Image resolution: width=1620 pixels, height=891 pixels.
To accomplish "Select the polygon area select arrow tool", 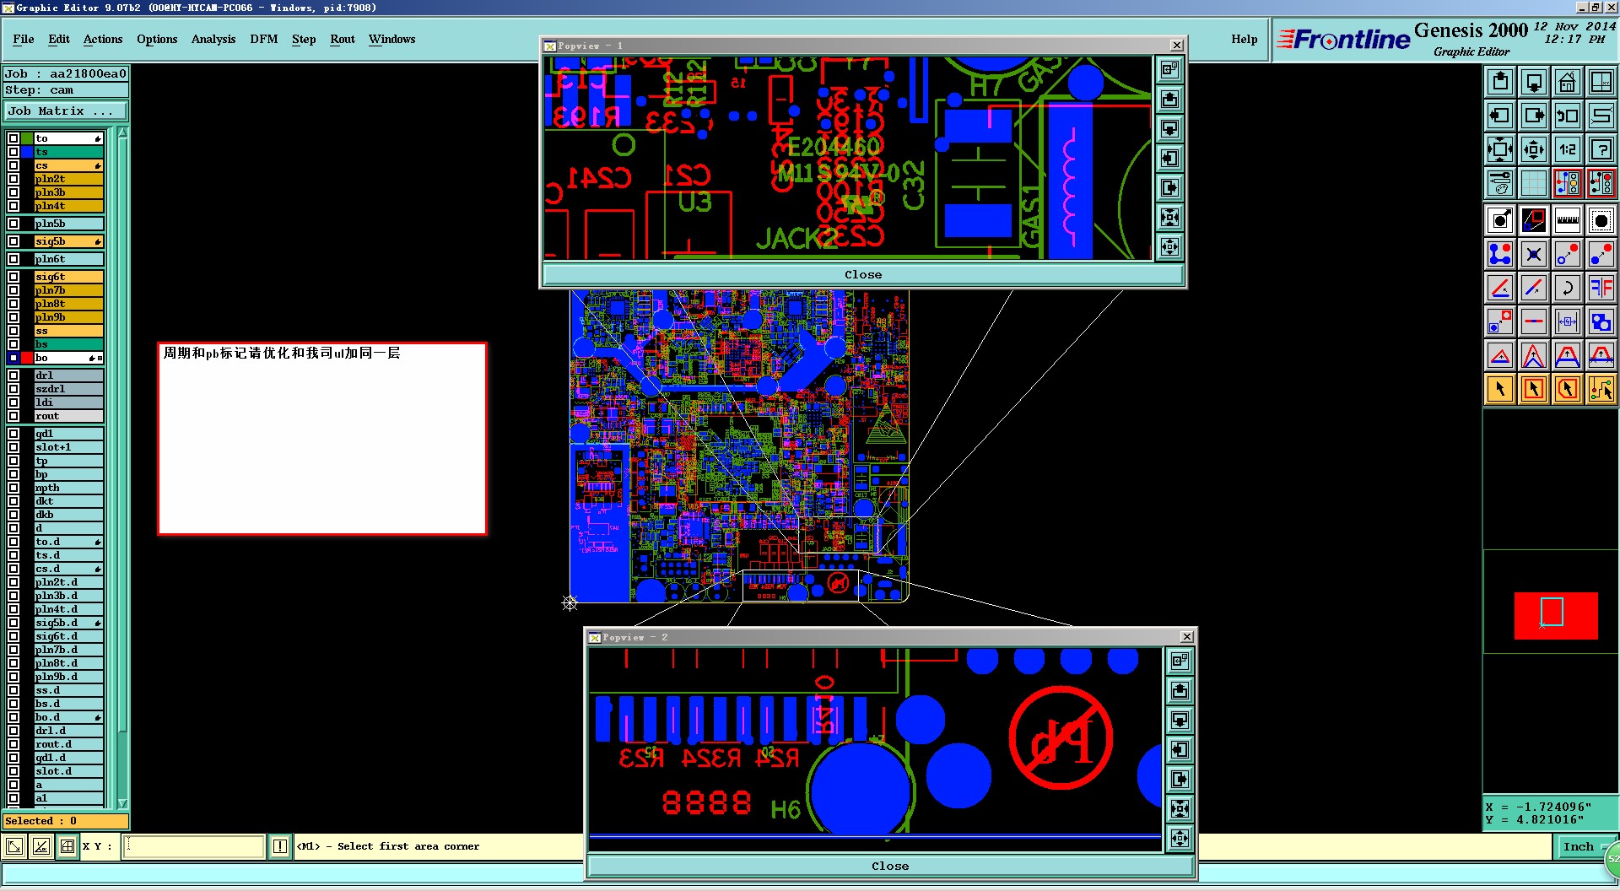I will click(x=1568, y=389).
